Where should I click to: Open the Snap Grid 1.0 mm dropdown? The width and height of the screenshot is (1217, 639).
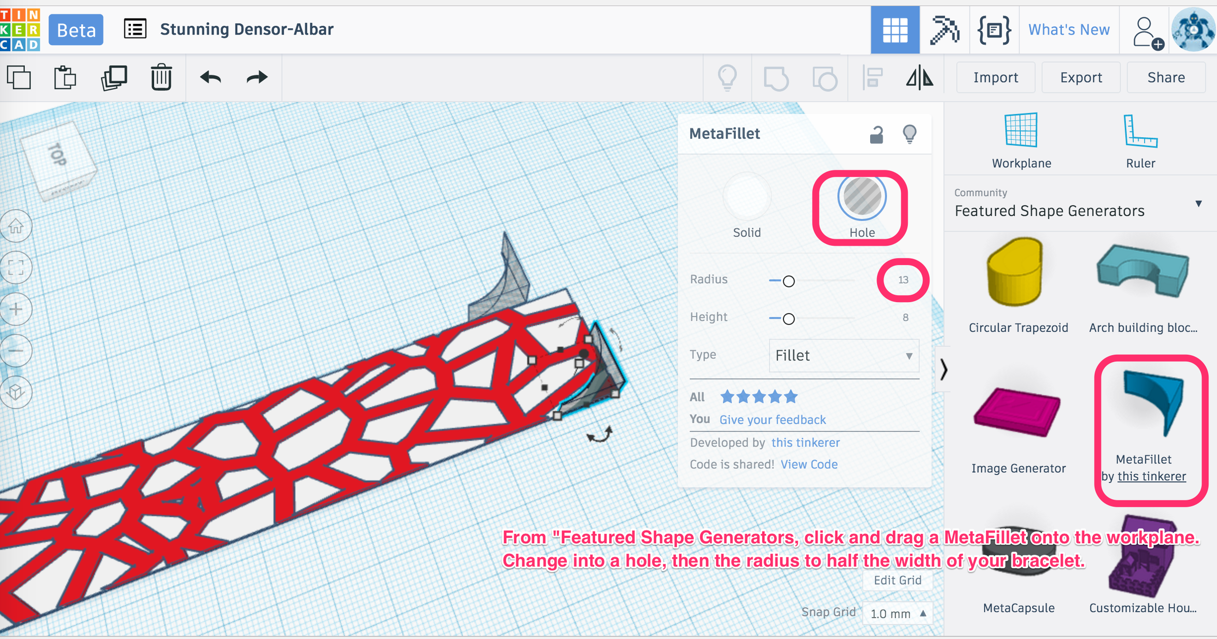[x=898, y=613]
